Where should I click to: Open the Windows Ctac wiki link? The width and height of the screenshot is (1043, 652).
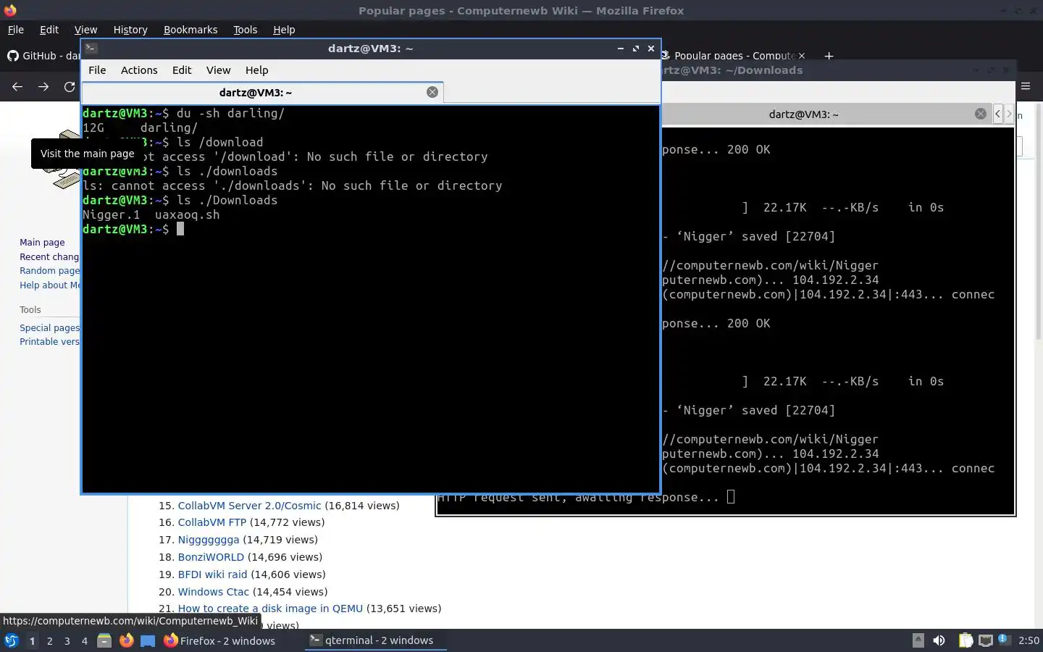coord(214,592)
